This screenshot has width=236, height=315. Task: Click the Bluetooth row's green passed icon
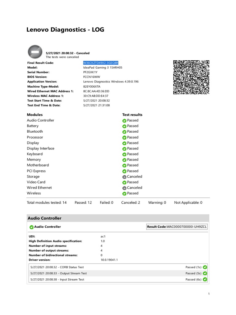(124, 132)
